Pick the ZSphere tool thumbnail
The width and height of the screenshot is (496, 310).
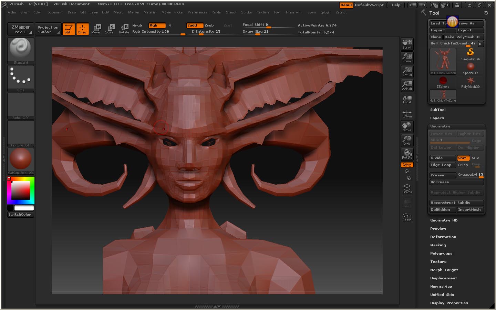[x=443, y=82]
